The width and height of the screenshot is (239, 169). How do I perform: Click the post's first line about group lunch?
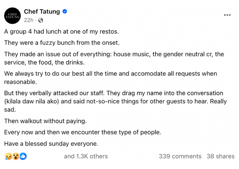coord(61,32)
